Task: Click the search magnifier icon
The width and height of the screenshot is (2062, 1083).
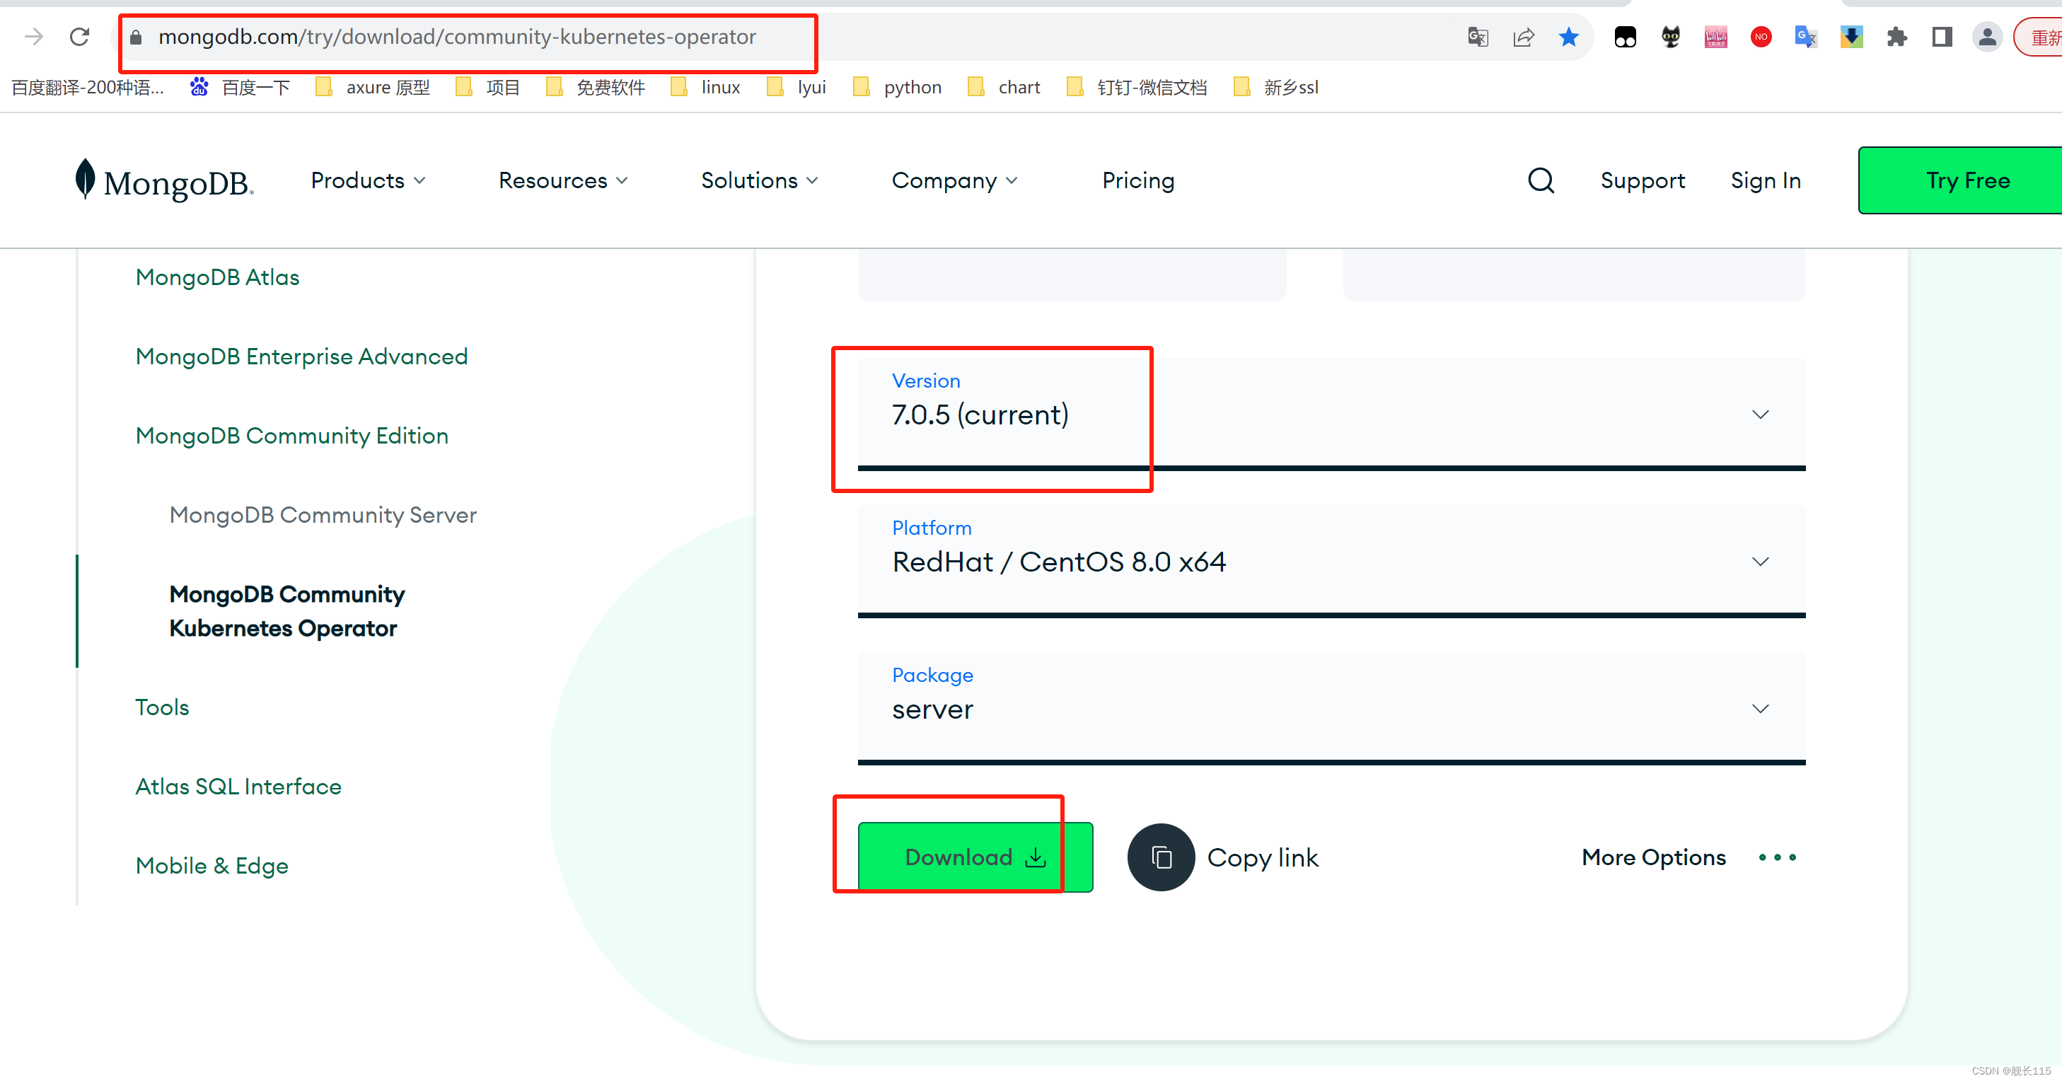Action: coord(1542,180)
